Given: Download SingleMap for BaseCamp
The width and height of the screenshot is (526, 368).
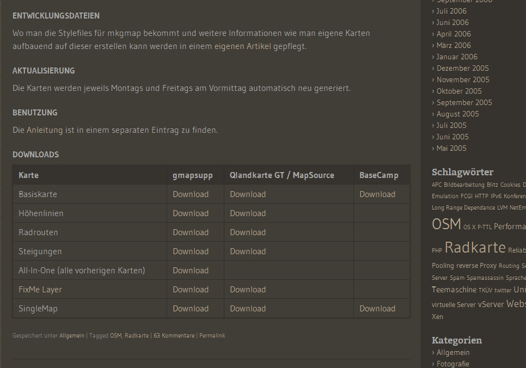Looking at the screenshot, I should pos(377,309).
